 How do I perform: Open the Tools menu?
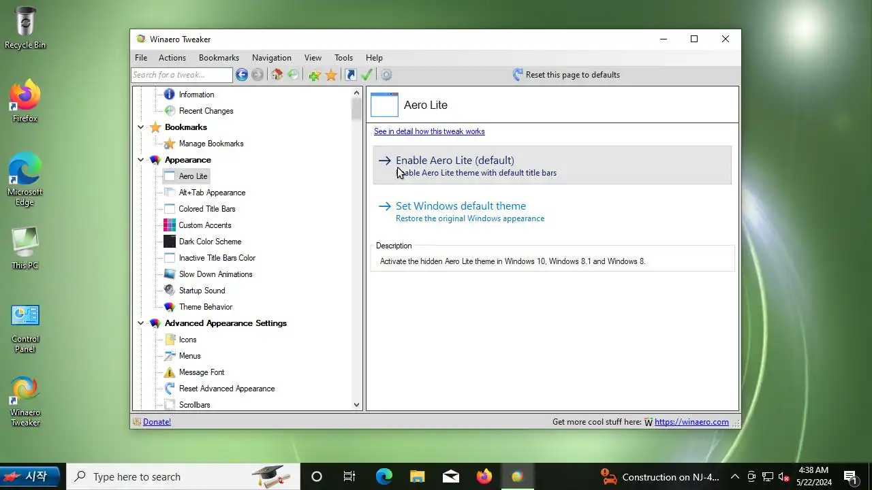click(343, 58)
